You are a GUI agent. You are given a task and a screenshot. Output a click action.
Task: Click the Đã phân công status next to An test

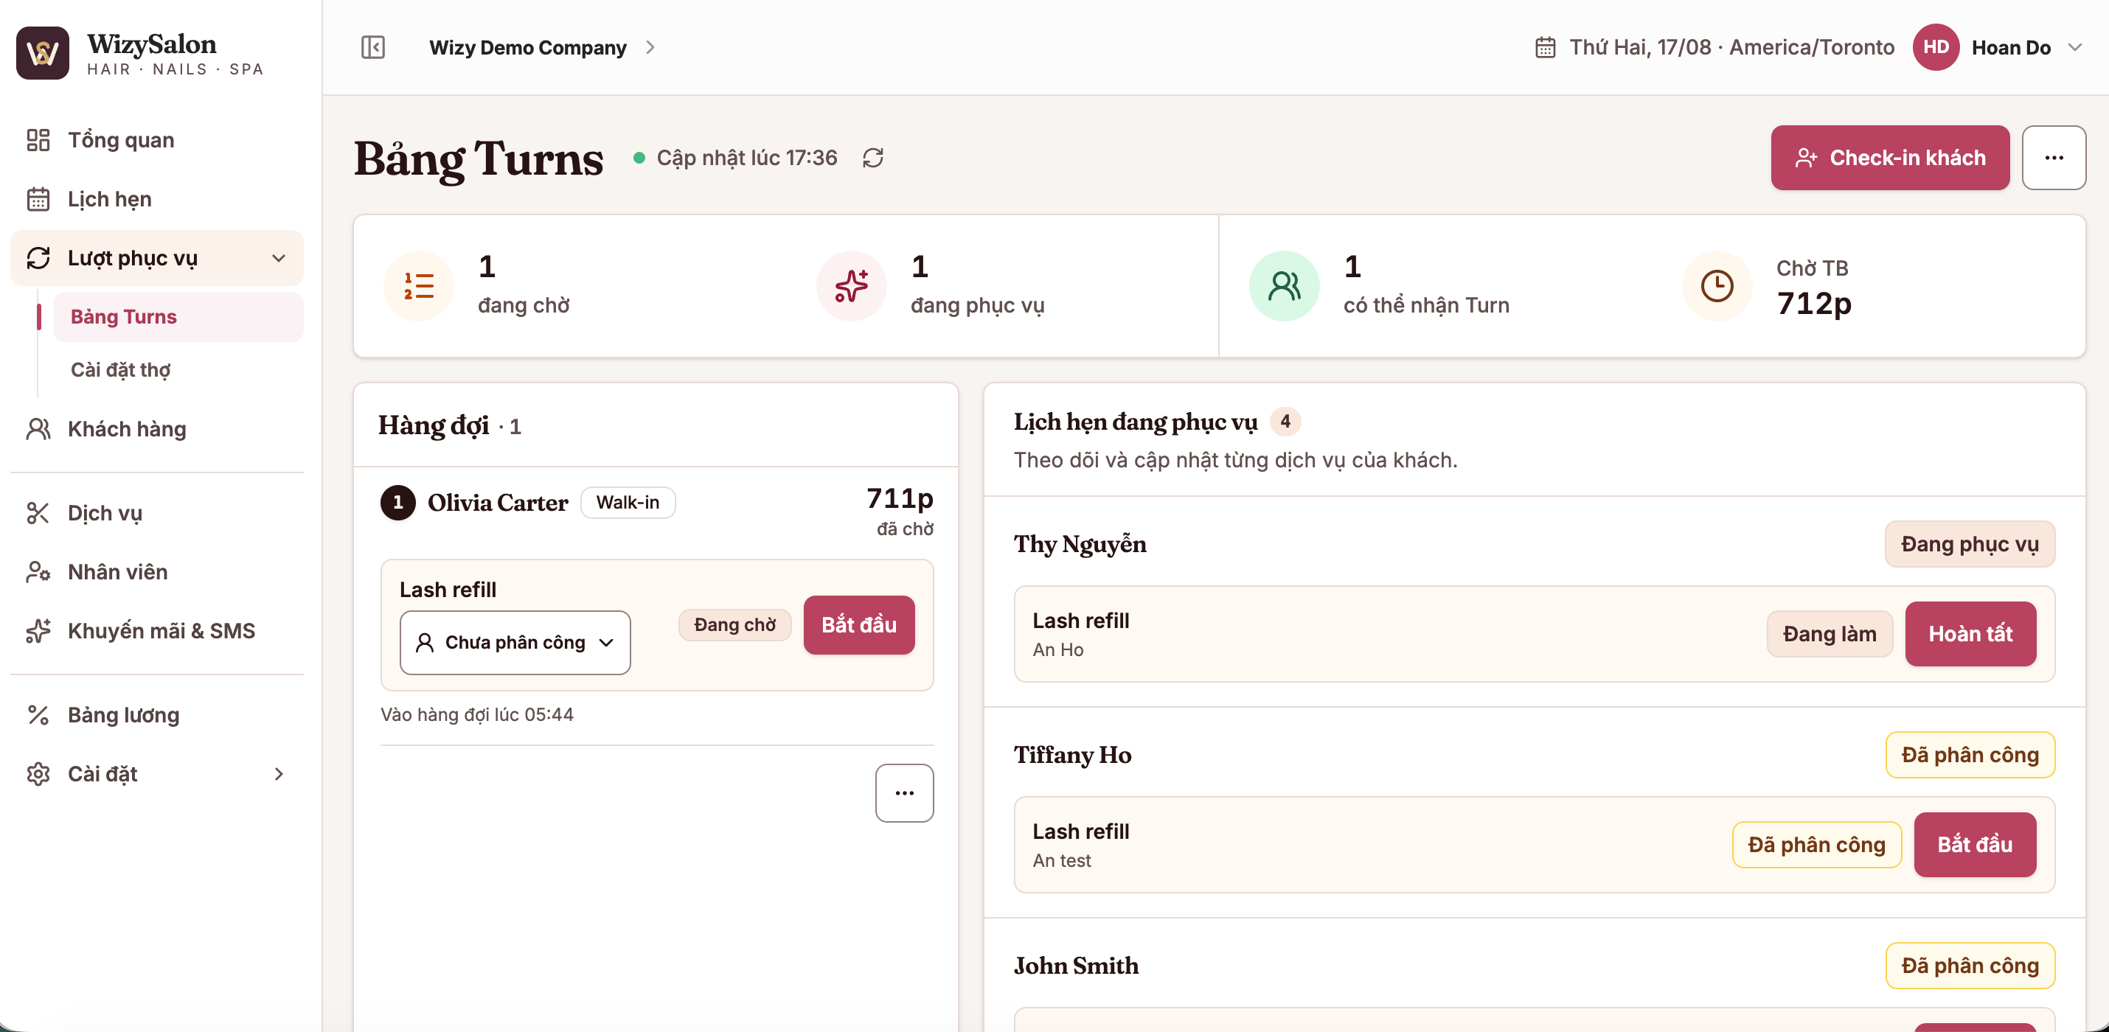click(1817, 845)
